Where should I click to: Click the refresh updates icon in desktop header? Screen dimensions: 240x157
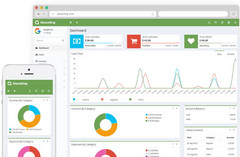coord(222,22)
